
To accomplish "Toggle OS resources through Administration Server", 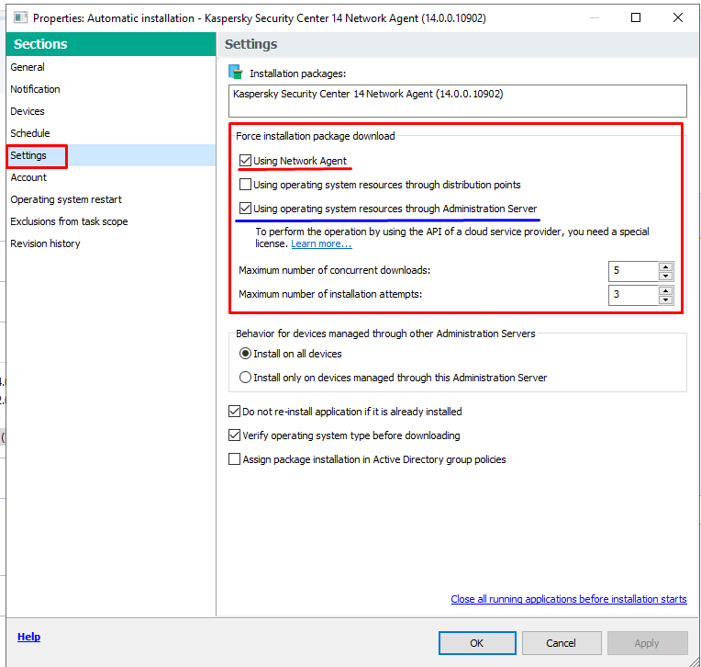I will click(x=245, y=209).
